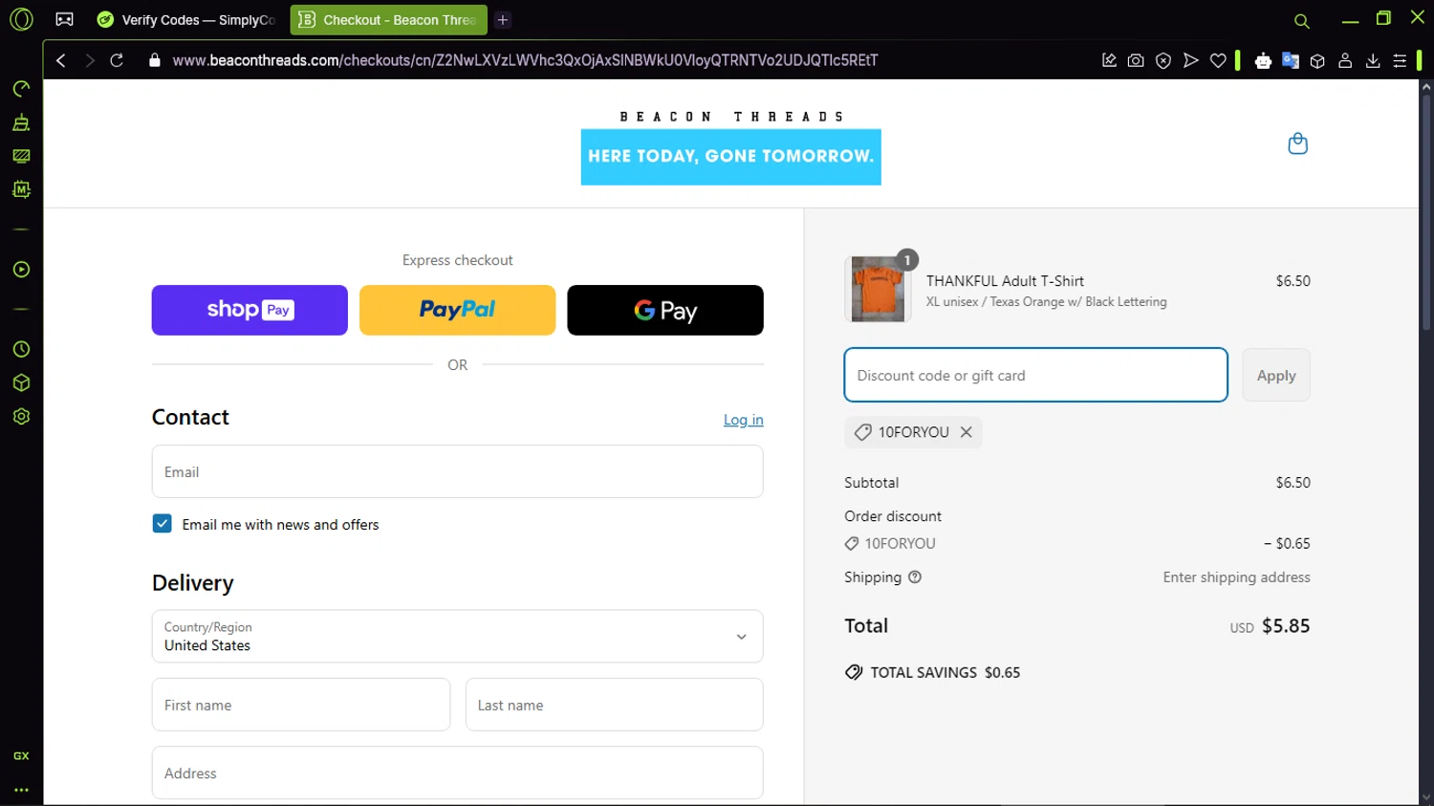Bookmark this page with the heart icon
Image resolution: width=1434 pixels, height=806 pixels.
pyautogui.click(x=1218, y=60)
